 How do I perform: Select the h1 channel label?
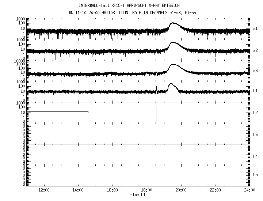256,91
